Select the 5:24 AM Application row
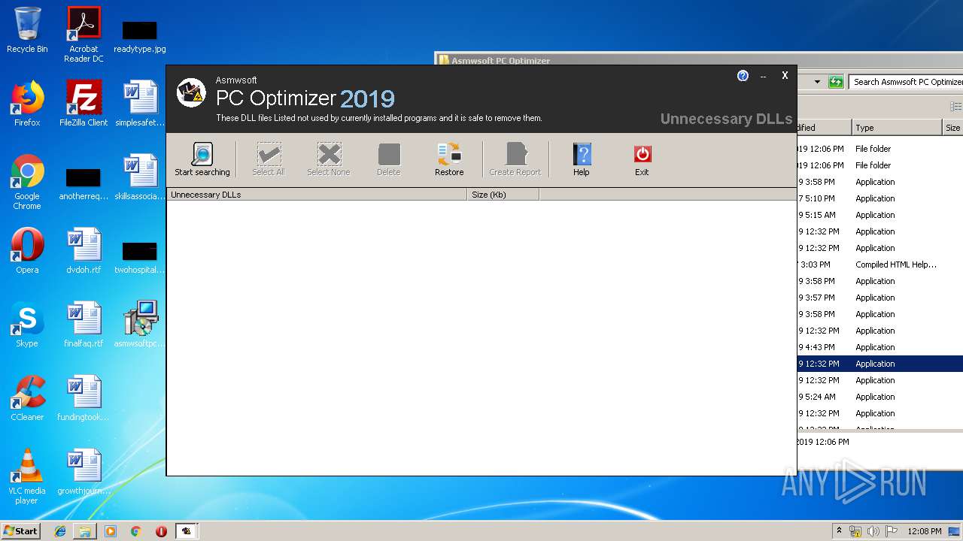This screenshot has height=541, width=963. coord(880,397)
